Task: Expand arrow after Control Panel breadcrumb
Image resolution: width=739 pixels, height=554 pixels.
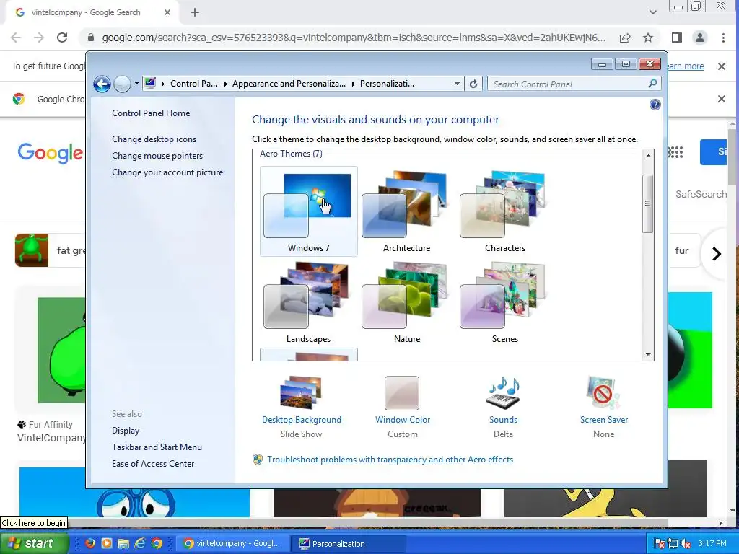Action: coord(225,84)
